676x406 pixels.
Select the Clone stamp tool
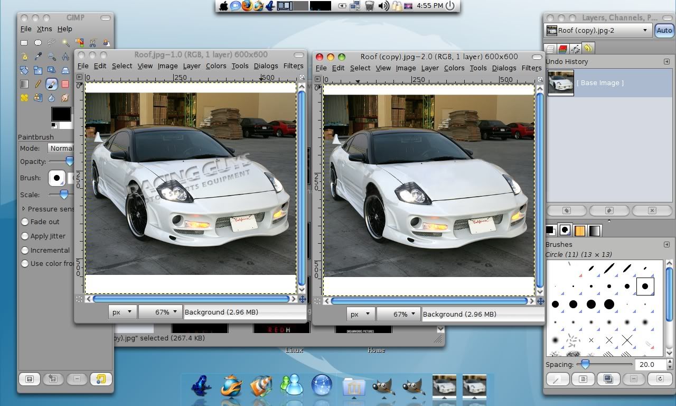[38, 98]
